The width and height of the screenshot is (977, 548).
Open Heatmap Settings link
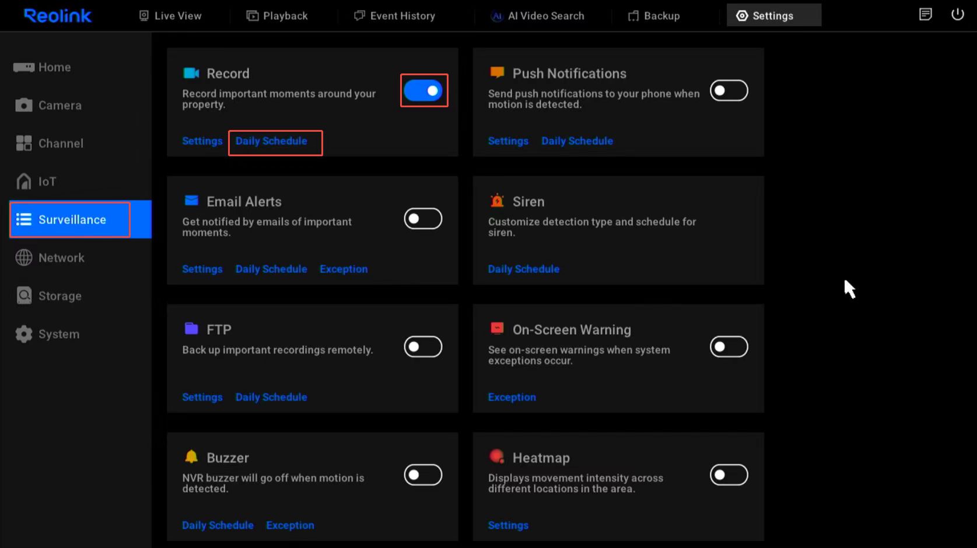[508, 525]
